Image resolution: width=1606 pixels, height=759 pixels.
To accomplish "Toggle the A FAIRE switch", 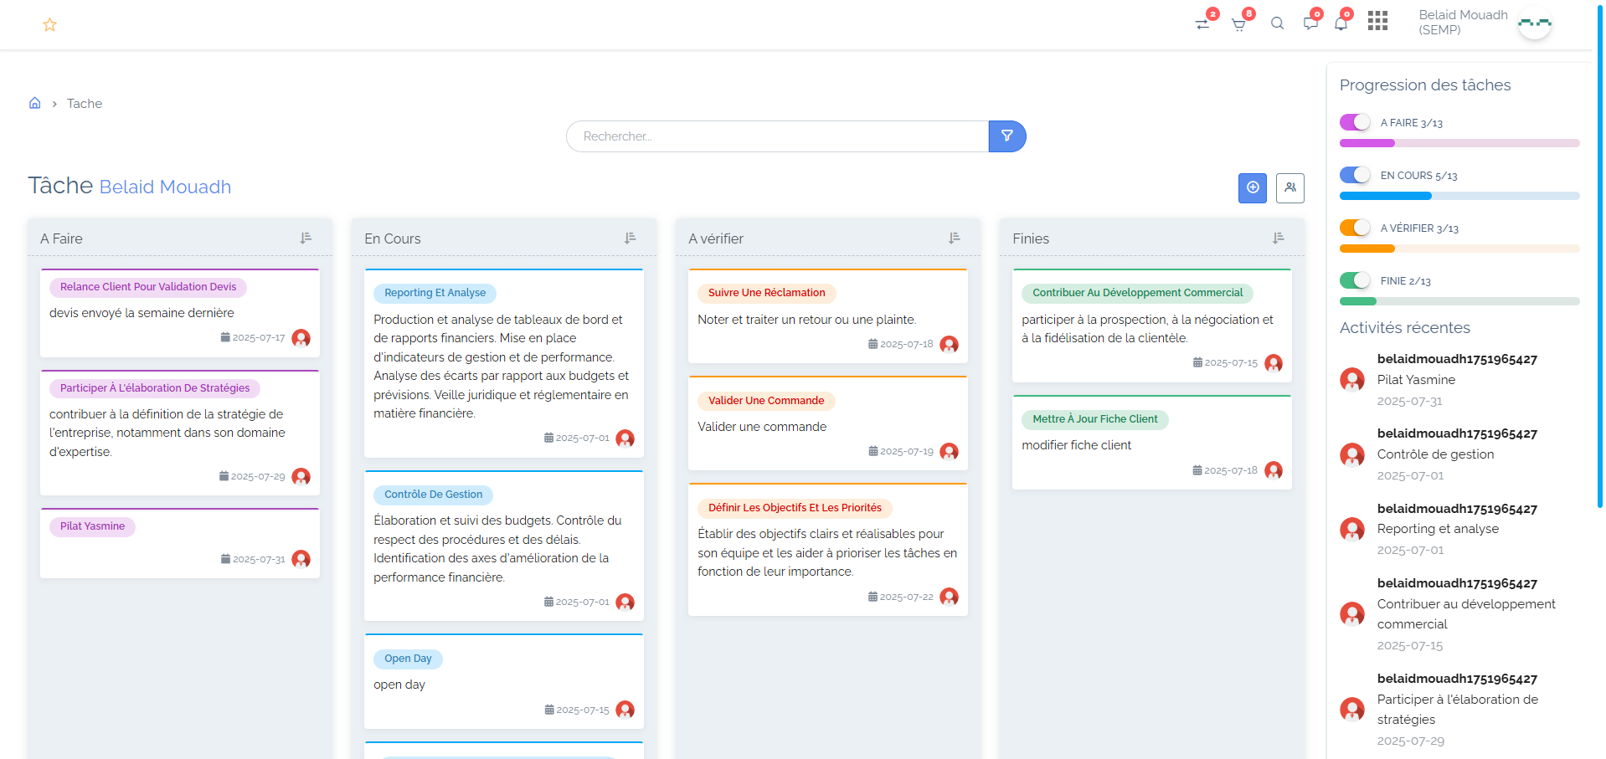I will tap(1355, 122).
